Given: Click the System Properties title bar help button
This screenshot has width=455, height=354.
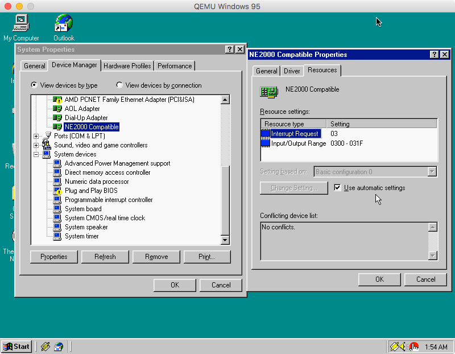Looking at the screenshot, I should pyautogui.click(x=230, y=50).
